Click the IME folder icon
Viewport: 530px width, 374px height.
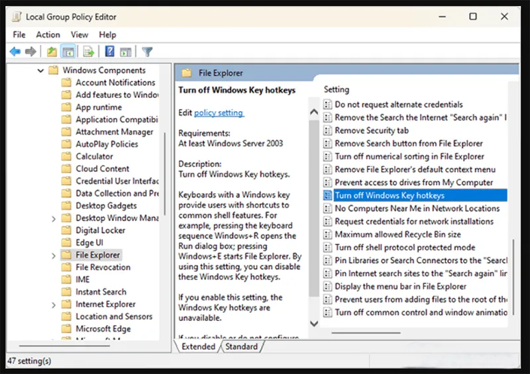67,279
